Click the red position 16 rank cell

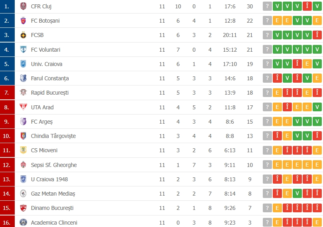pyautogui.click(x=7, y=222)
